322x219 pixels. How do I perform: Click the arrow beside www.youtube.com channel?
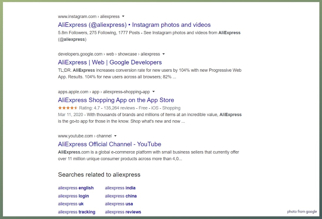[115, 136]
